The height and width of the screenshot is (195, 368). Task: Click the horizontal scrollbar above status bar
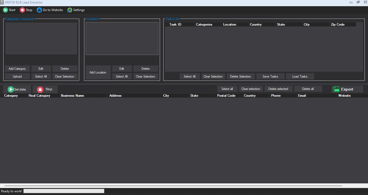pos(173,186)
